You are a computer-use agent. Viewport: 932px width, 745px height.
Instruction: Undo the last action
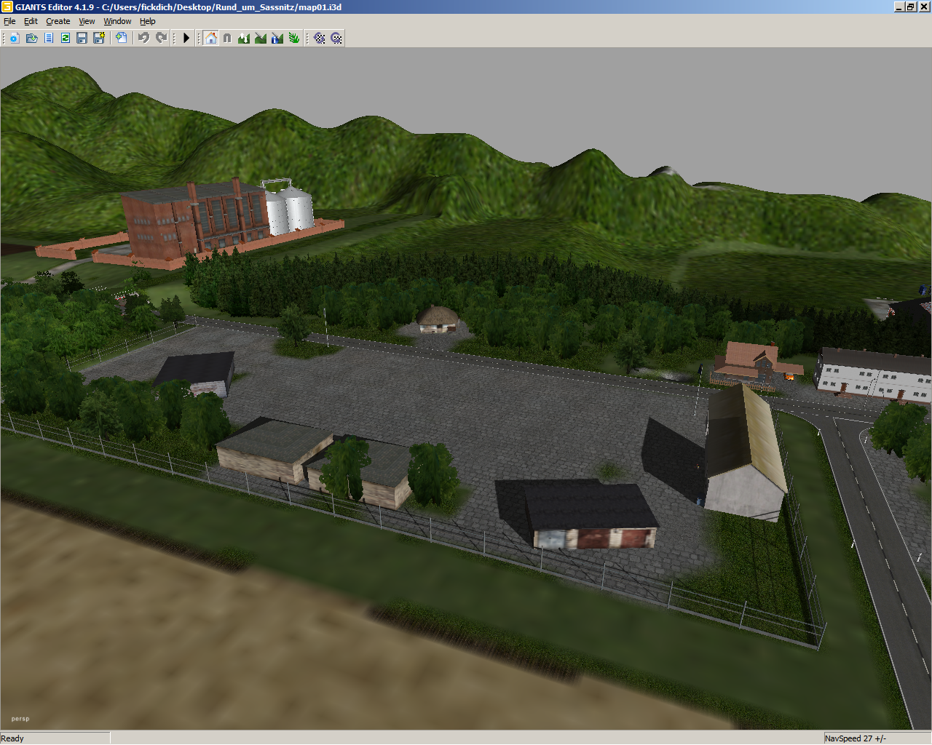[143, 38]
